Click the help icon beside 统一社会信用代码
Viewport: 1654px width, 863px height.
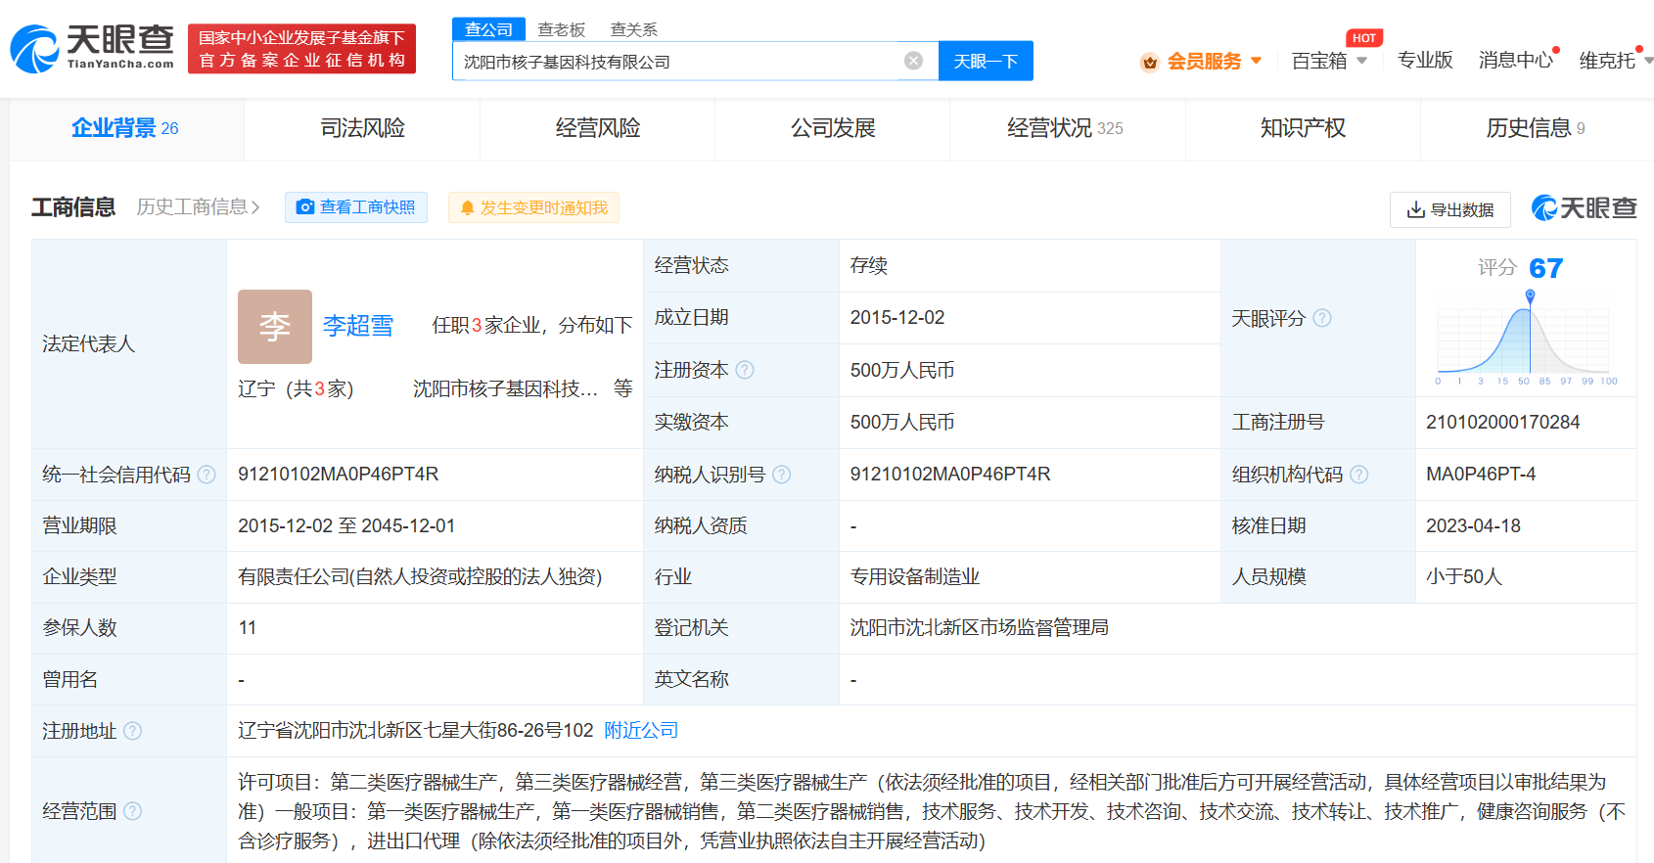click(x=207, y=475)
